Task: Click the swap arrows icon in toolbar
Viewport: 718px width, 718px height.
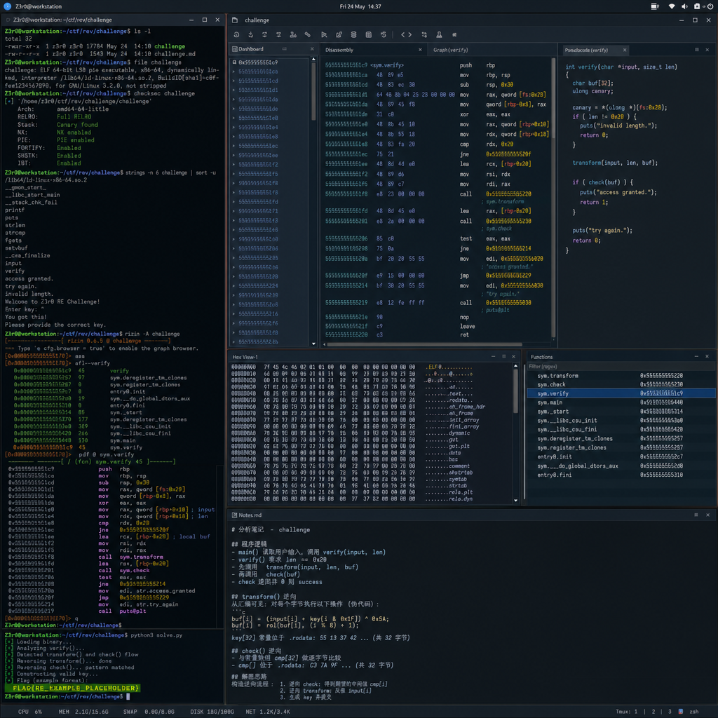Action: 424,35
